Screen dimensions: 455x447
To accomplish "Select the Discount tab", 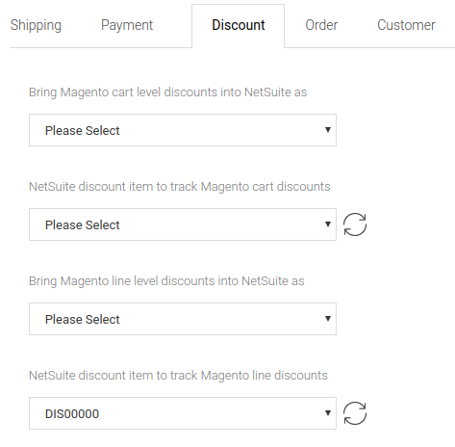I will click(239, 25).
